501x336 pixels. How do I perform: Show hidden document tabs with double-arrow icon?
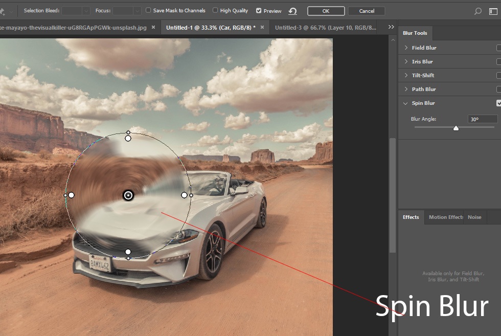(x=391, y=27)
